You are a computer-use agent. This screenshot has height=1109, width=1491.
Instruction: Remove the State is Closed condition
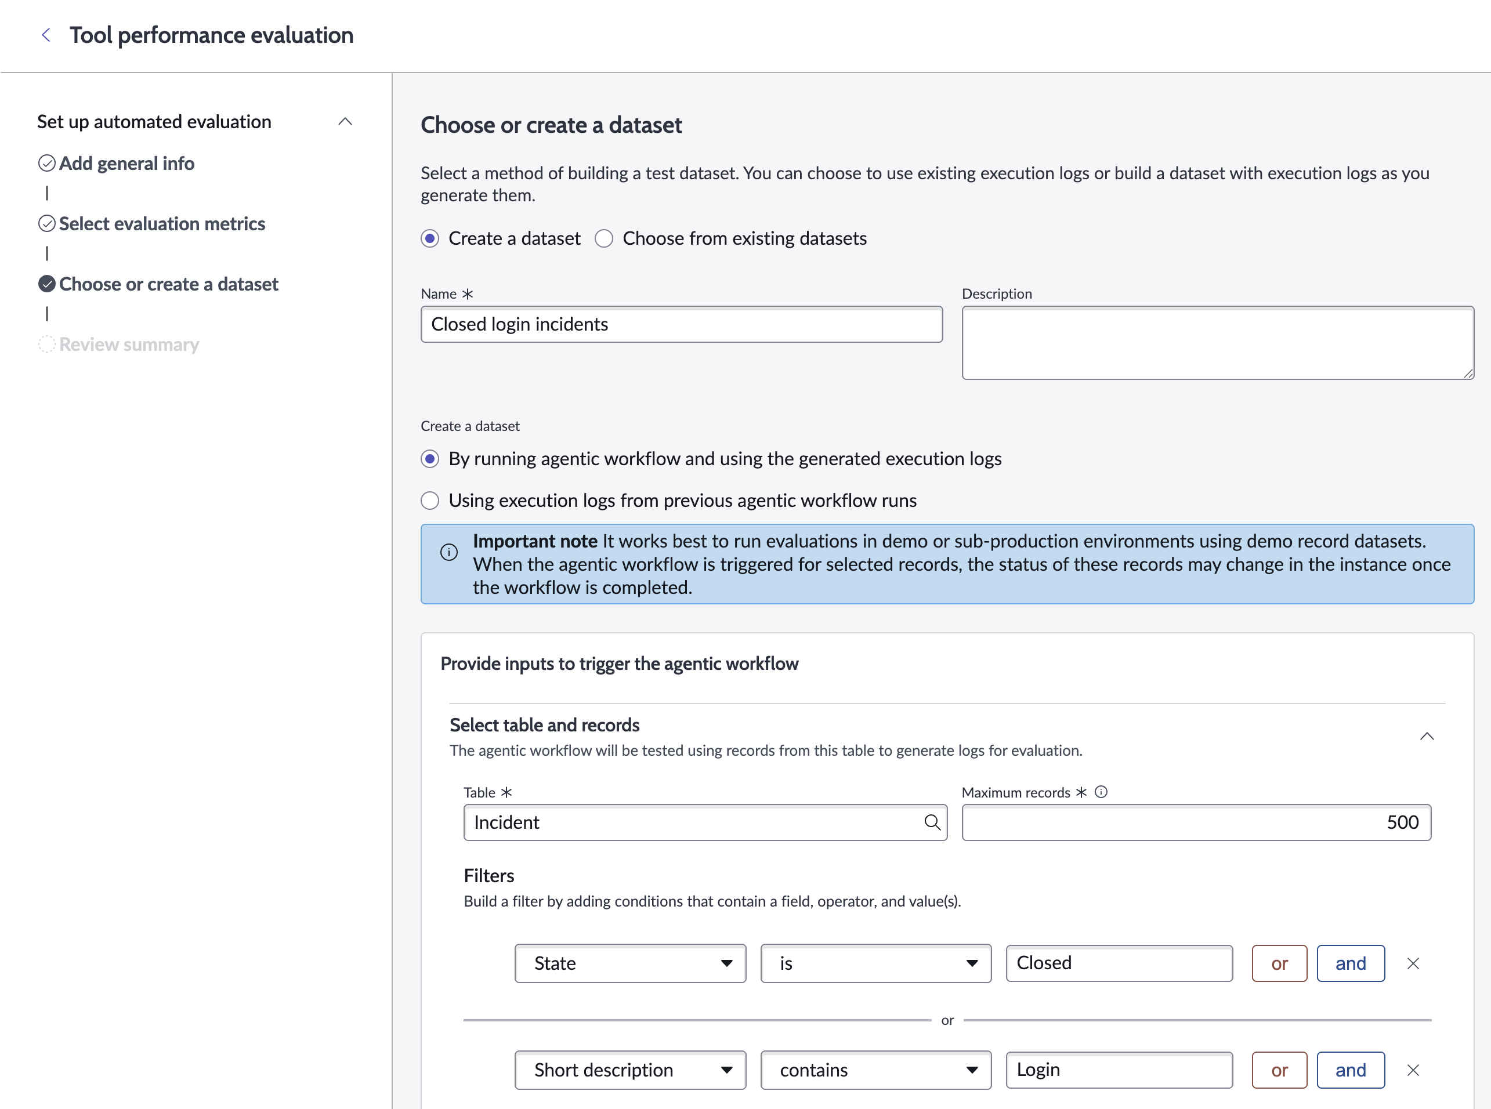click(1413, 963)
